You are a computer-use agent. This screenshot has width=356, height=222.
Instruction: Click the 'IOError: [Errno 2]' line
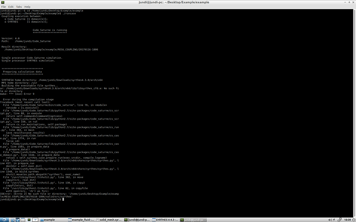59,195
